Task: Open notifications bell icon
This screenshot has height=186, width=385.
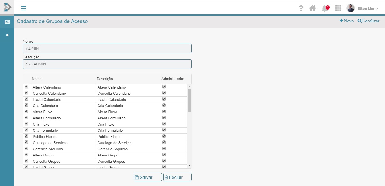Action: pos(325,8)
